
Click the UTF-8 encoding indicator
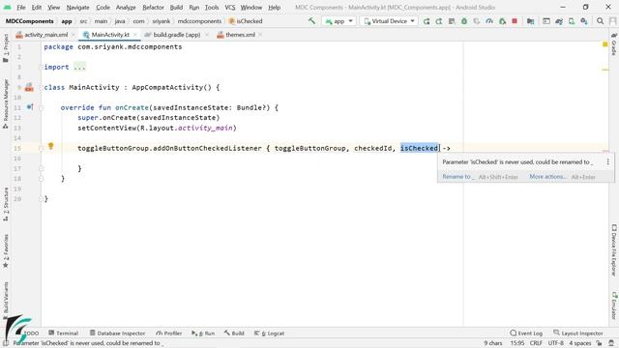point(556,343)
